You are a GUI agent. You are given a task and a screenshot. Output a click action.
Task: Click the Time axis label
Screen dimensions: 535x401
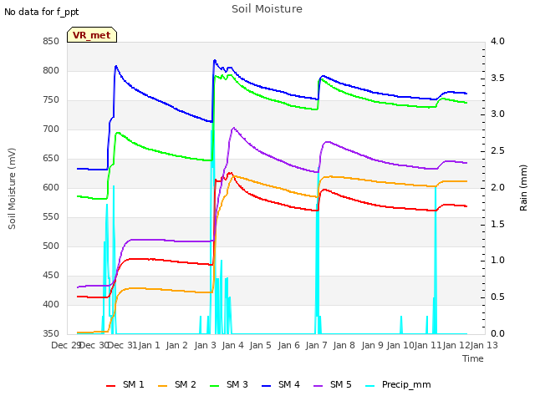[x=472, y=358]
